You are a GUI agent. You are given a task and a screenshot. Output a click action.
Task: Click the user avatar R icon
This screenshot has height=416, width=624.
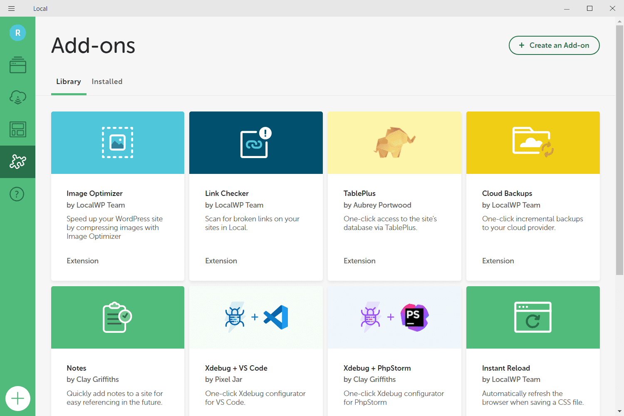pos(17,33)
